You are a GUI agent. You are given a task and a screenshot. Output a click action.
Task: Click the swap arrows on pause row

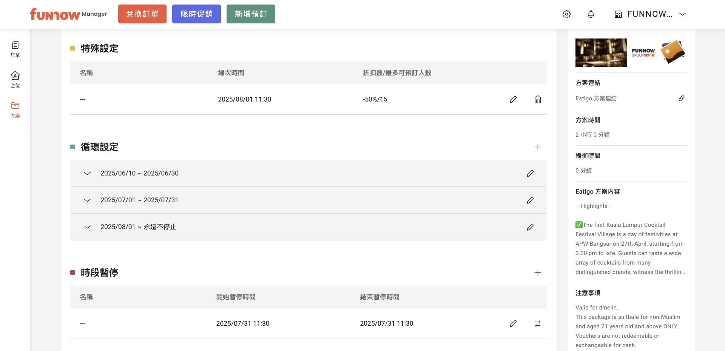tap(538, 324)
